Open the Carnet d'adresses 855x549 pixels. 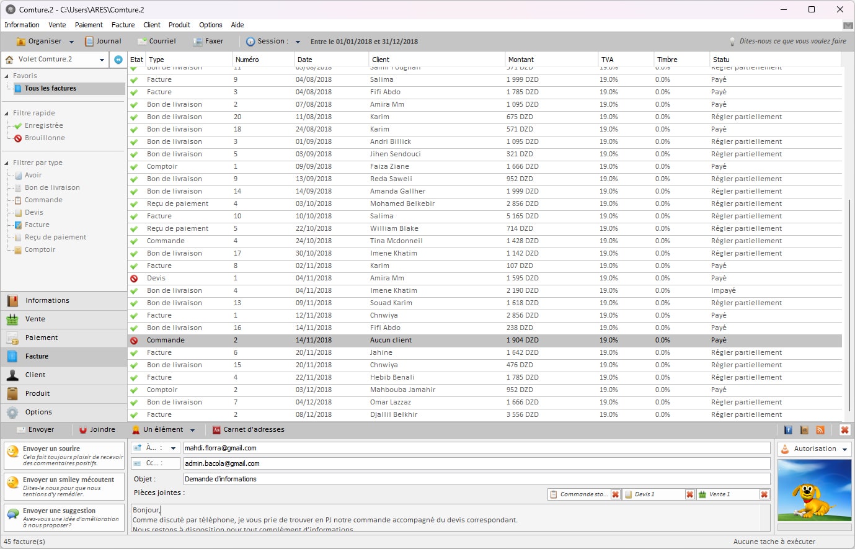(252, 429)
